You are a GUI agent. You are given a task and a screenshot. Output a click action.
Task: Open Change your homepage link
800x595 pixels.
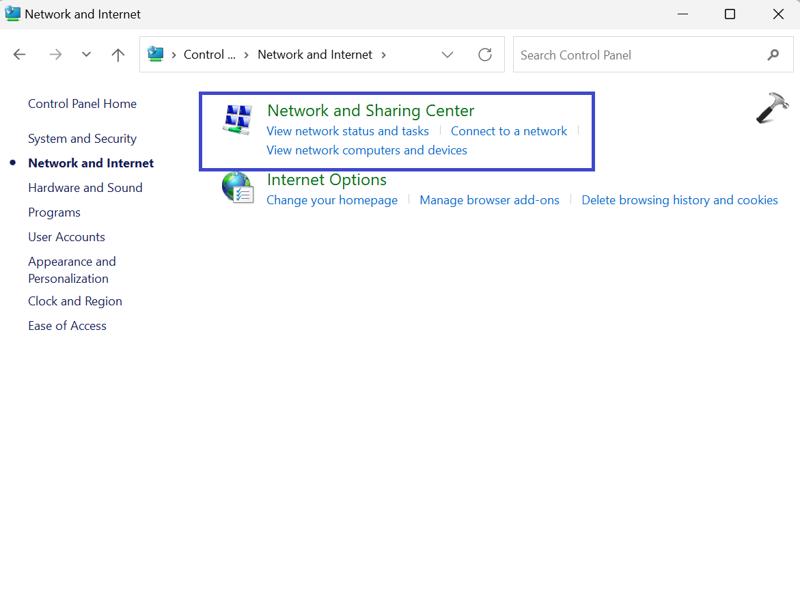[x=332, y=200]
